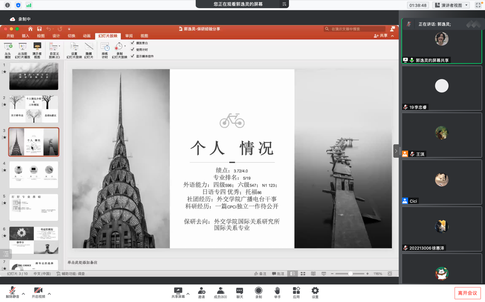Switch to the 动画 ribbon tab
This screenshot has height=302, width=485.
(x=87, y=36)
